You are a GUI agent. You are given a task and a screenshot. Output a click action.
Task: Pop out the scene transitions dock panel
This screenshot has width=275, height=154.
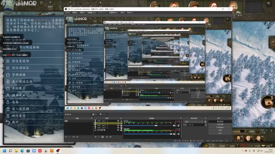(206, 118)
